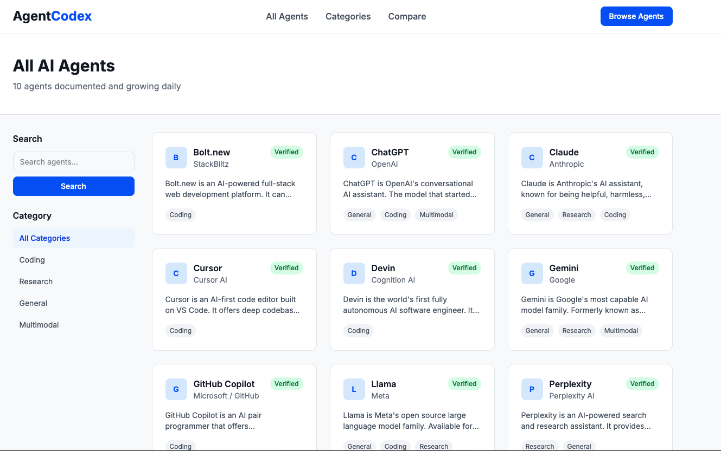Click the Bolt.new avatar icon
721x451 pixels.
176,158
